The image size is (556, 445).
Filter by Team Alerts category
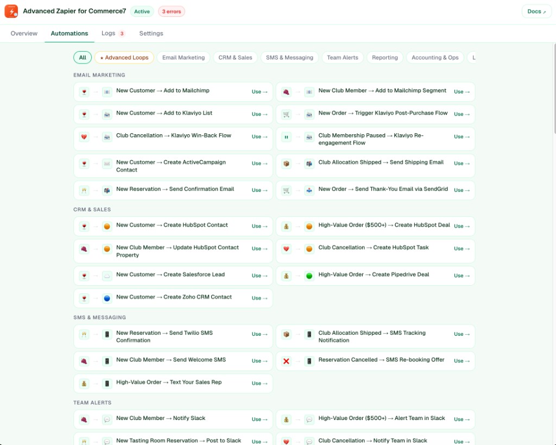343,58
